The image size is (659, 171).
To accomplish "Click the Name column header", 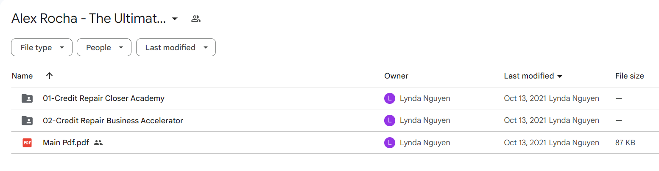I will [x=22, y=76].
